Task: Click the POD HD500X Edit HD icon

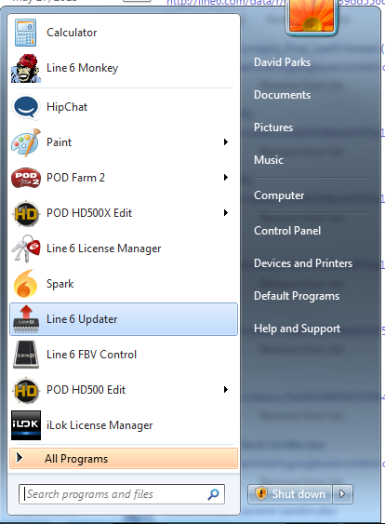Action: [x=26, y=213]
